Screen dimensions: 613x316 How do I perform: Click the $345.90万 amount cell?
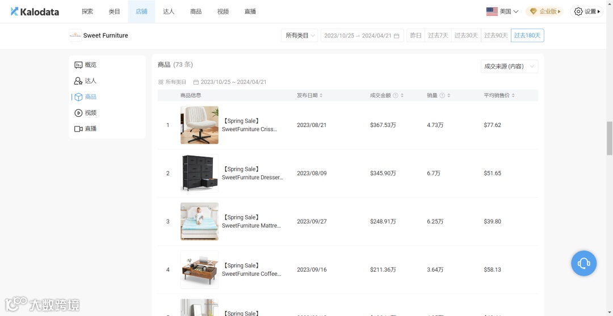383,173
